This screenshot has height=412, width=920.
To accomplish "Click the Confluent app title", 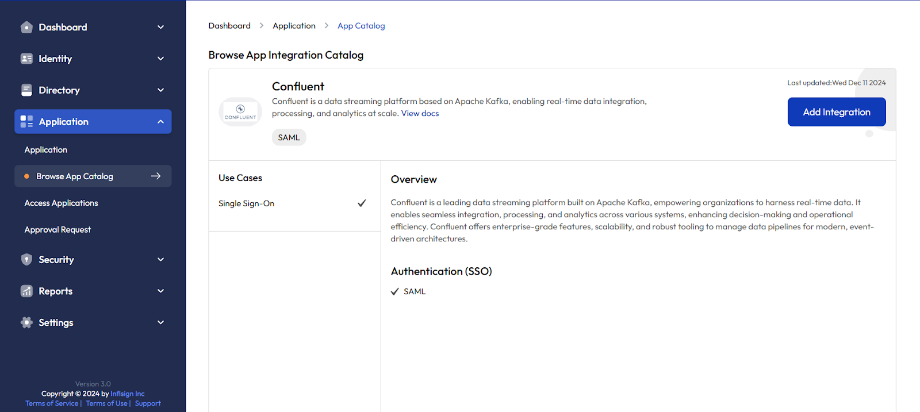I will pos(298,86).
